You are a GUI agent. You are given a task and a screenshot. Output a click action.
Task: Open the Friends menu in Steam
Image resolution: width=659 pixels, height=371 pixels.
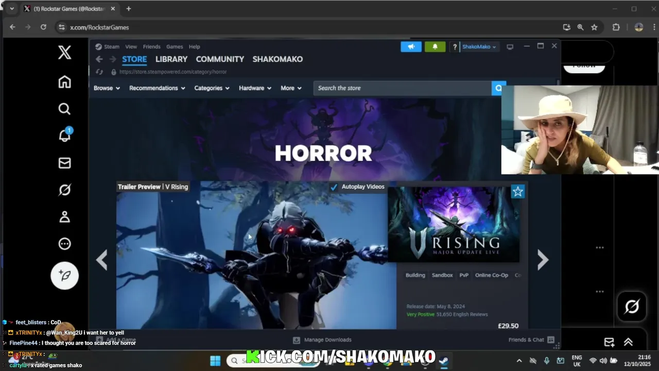(151, 46)
